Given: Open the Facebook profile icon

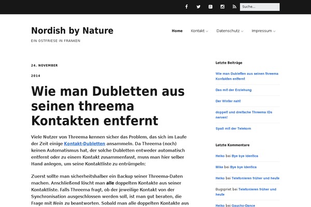Looking at the screenshot, I should (x=187, y=7).
